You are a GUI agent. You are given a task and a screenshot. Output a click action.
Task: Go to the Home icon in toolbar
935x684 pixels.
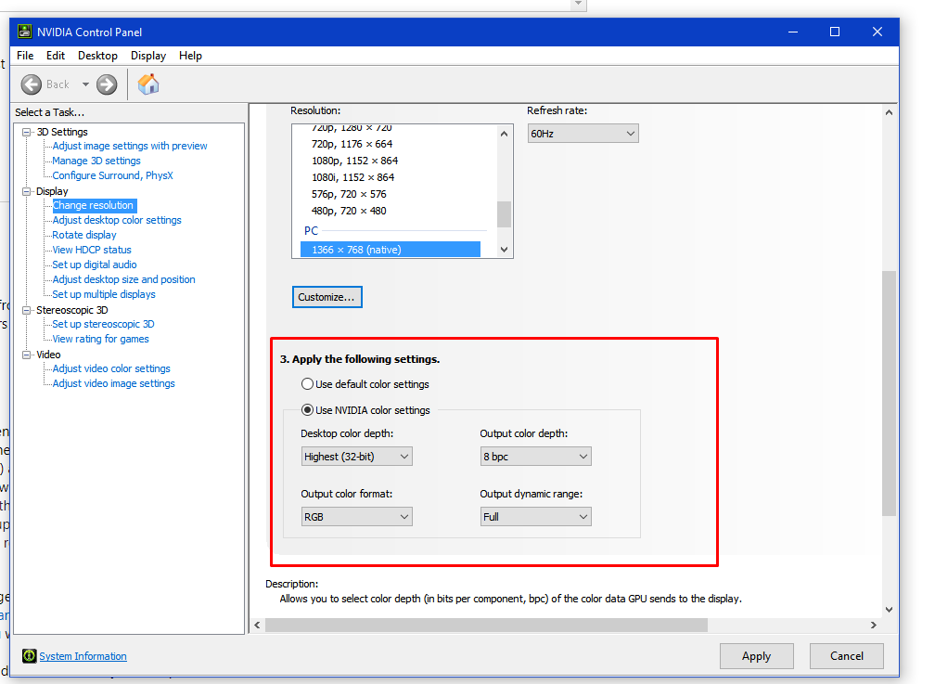pyautogui.click(x=148, y=84)
